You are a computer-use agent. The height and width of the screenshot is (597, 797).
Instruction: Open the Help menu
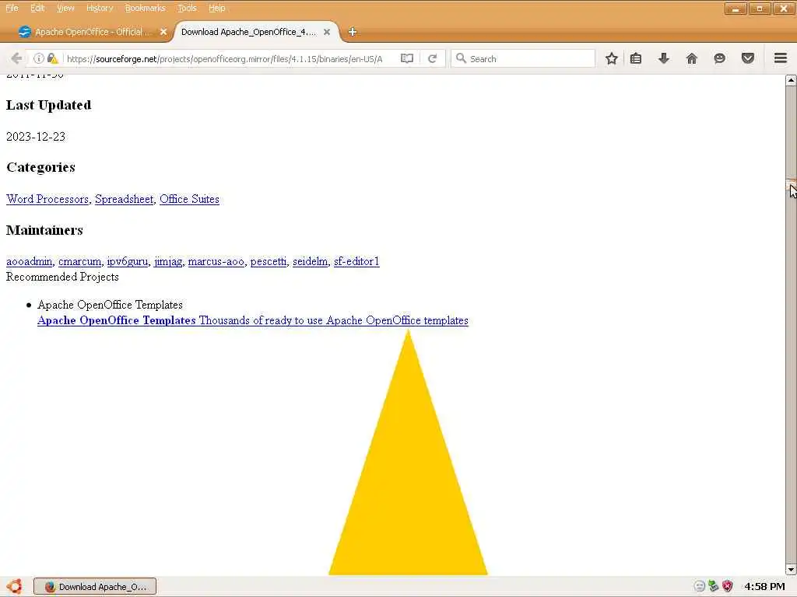216,8
